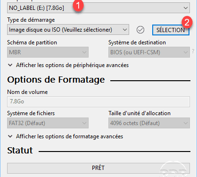
Task: Click the chevron icon beside the périphérique avancées options
Action: coord(10,65)
